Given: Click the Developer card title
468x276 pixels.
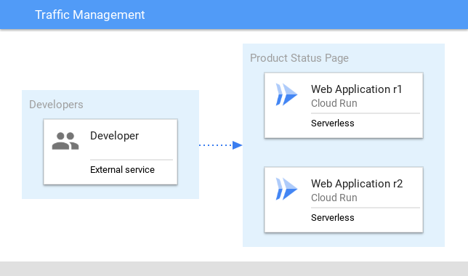Looking at the screenshot, I should [114, 136].
